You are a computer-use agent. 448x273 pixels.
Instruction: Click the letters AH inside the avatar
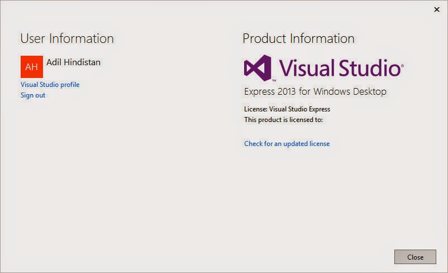click(x=31, y=67)
